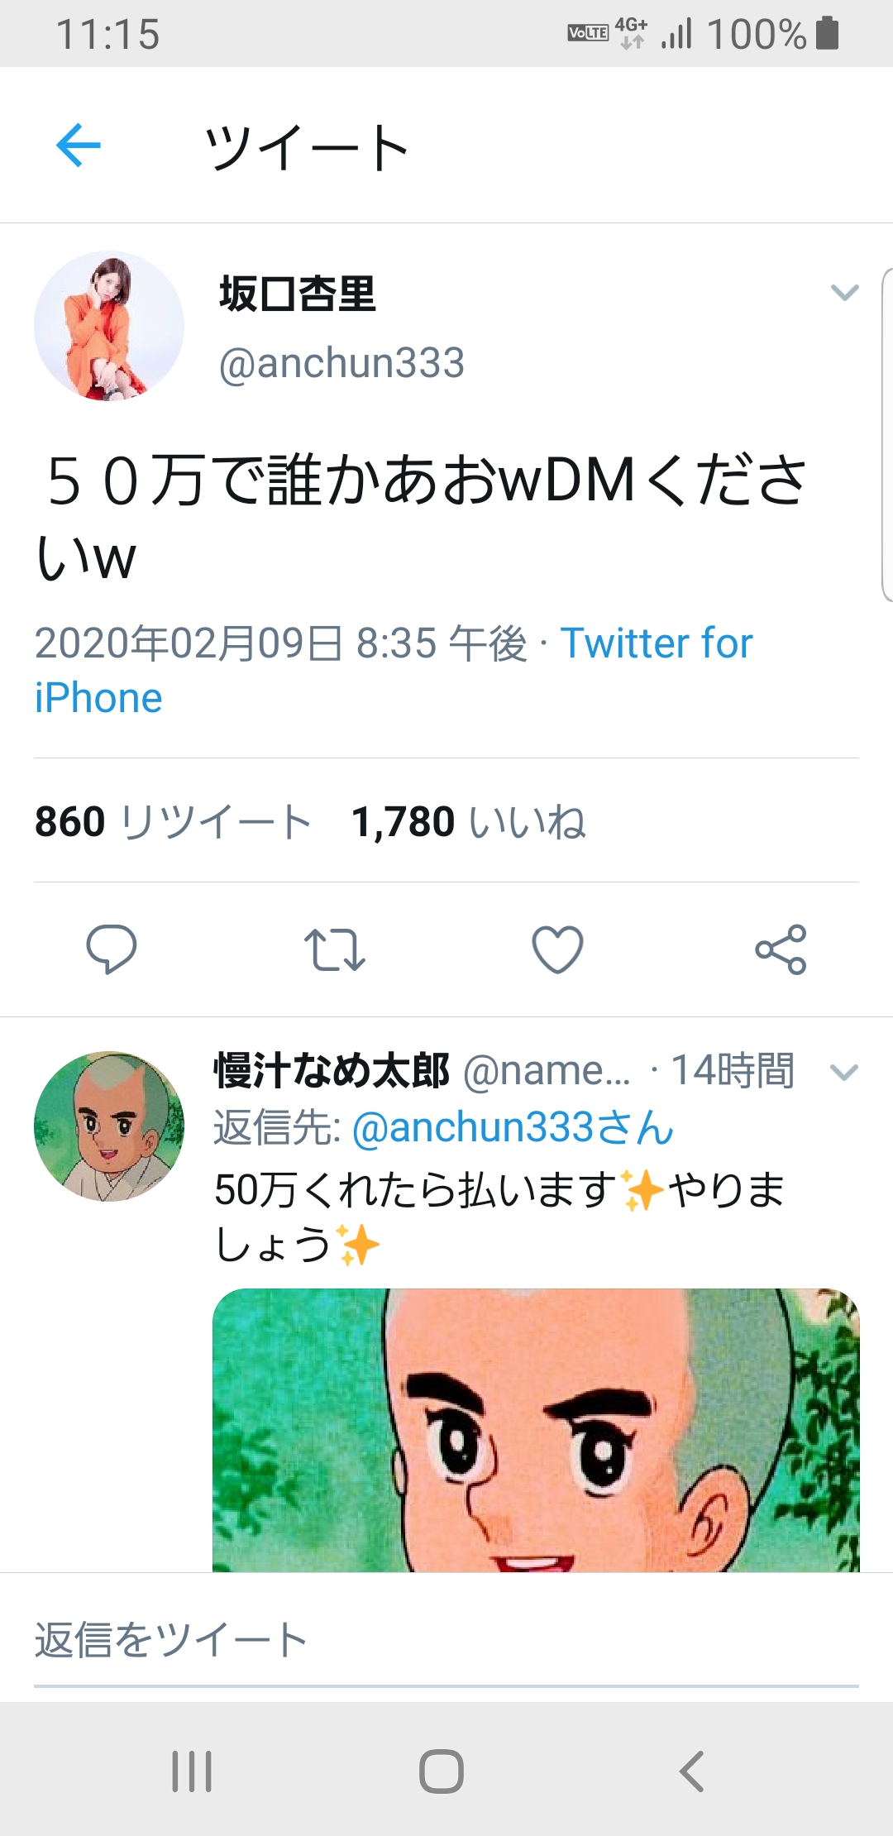Open the @anchun333 handle under 坂口杏里
893x1836 pixels.
pyautogui.click(x=342, y=363)
